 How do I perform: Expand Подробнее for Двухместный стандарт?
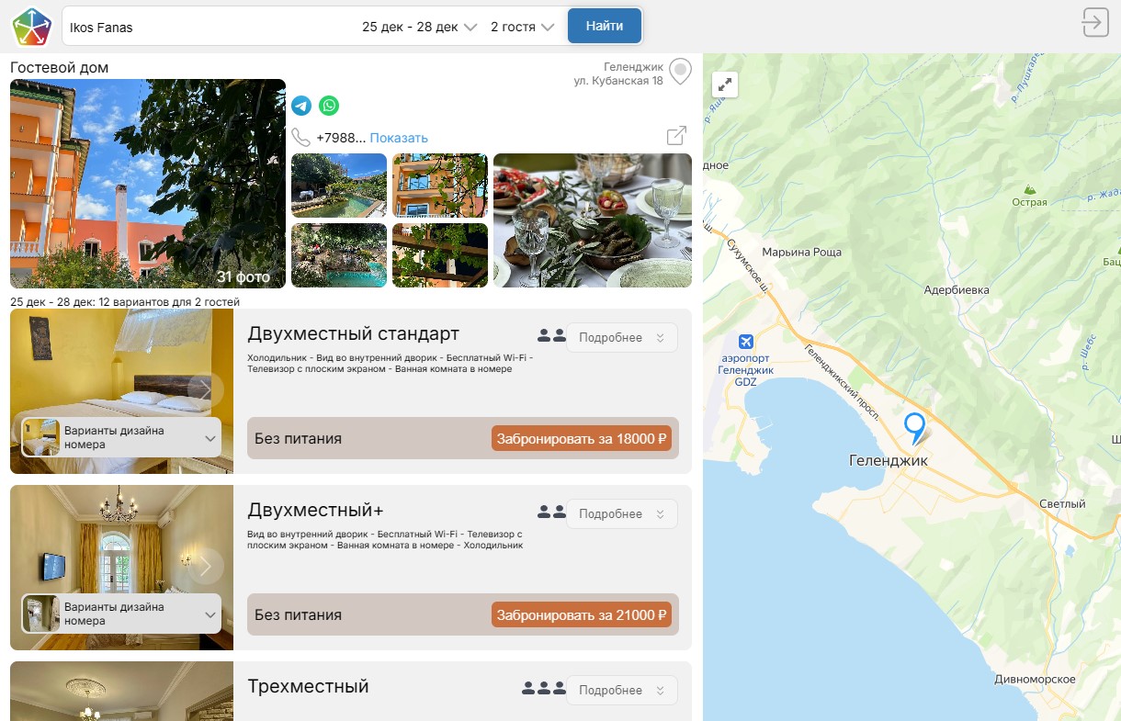pos(621,338)
